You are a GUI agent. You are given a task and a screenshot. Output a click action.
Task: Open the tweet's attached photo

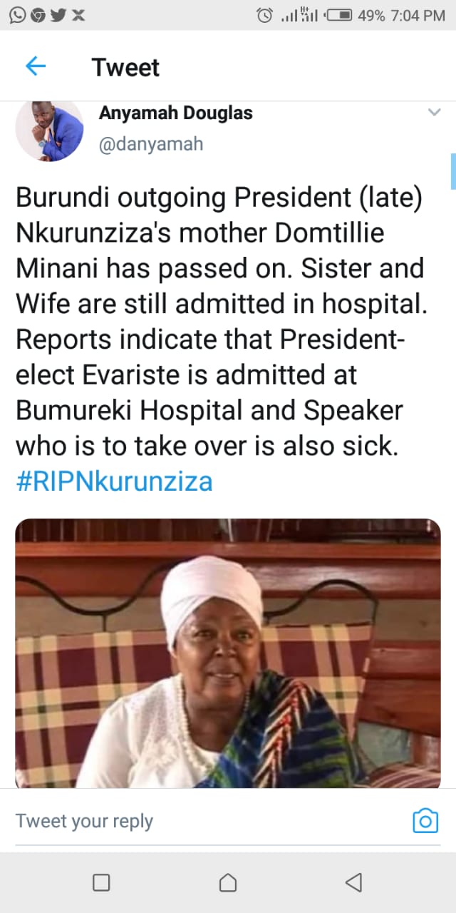pos(228,653)
